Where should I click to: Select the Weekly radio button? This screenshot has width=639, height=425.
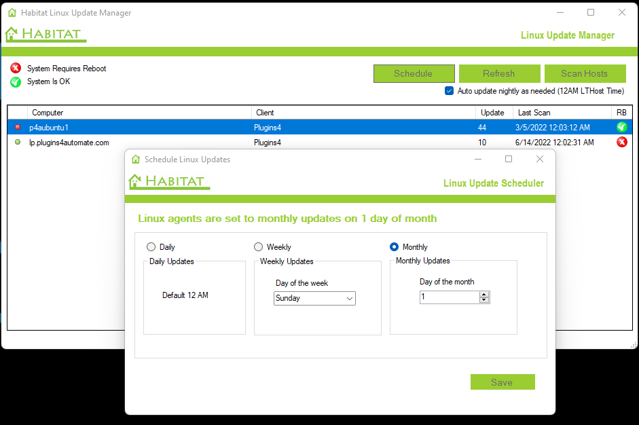tap(258, 247)
